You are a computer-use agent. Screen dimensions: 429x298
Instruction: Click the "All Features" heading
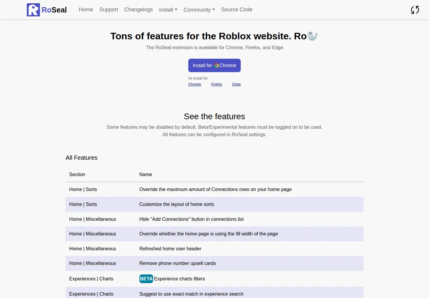(82, 158)
